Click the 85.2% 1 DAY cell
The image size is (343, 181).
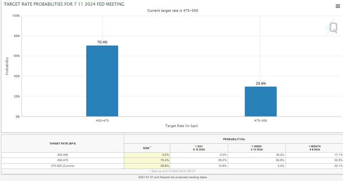pos(199,160)
